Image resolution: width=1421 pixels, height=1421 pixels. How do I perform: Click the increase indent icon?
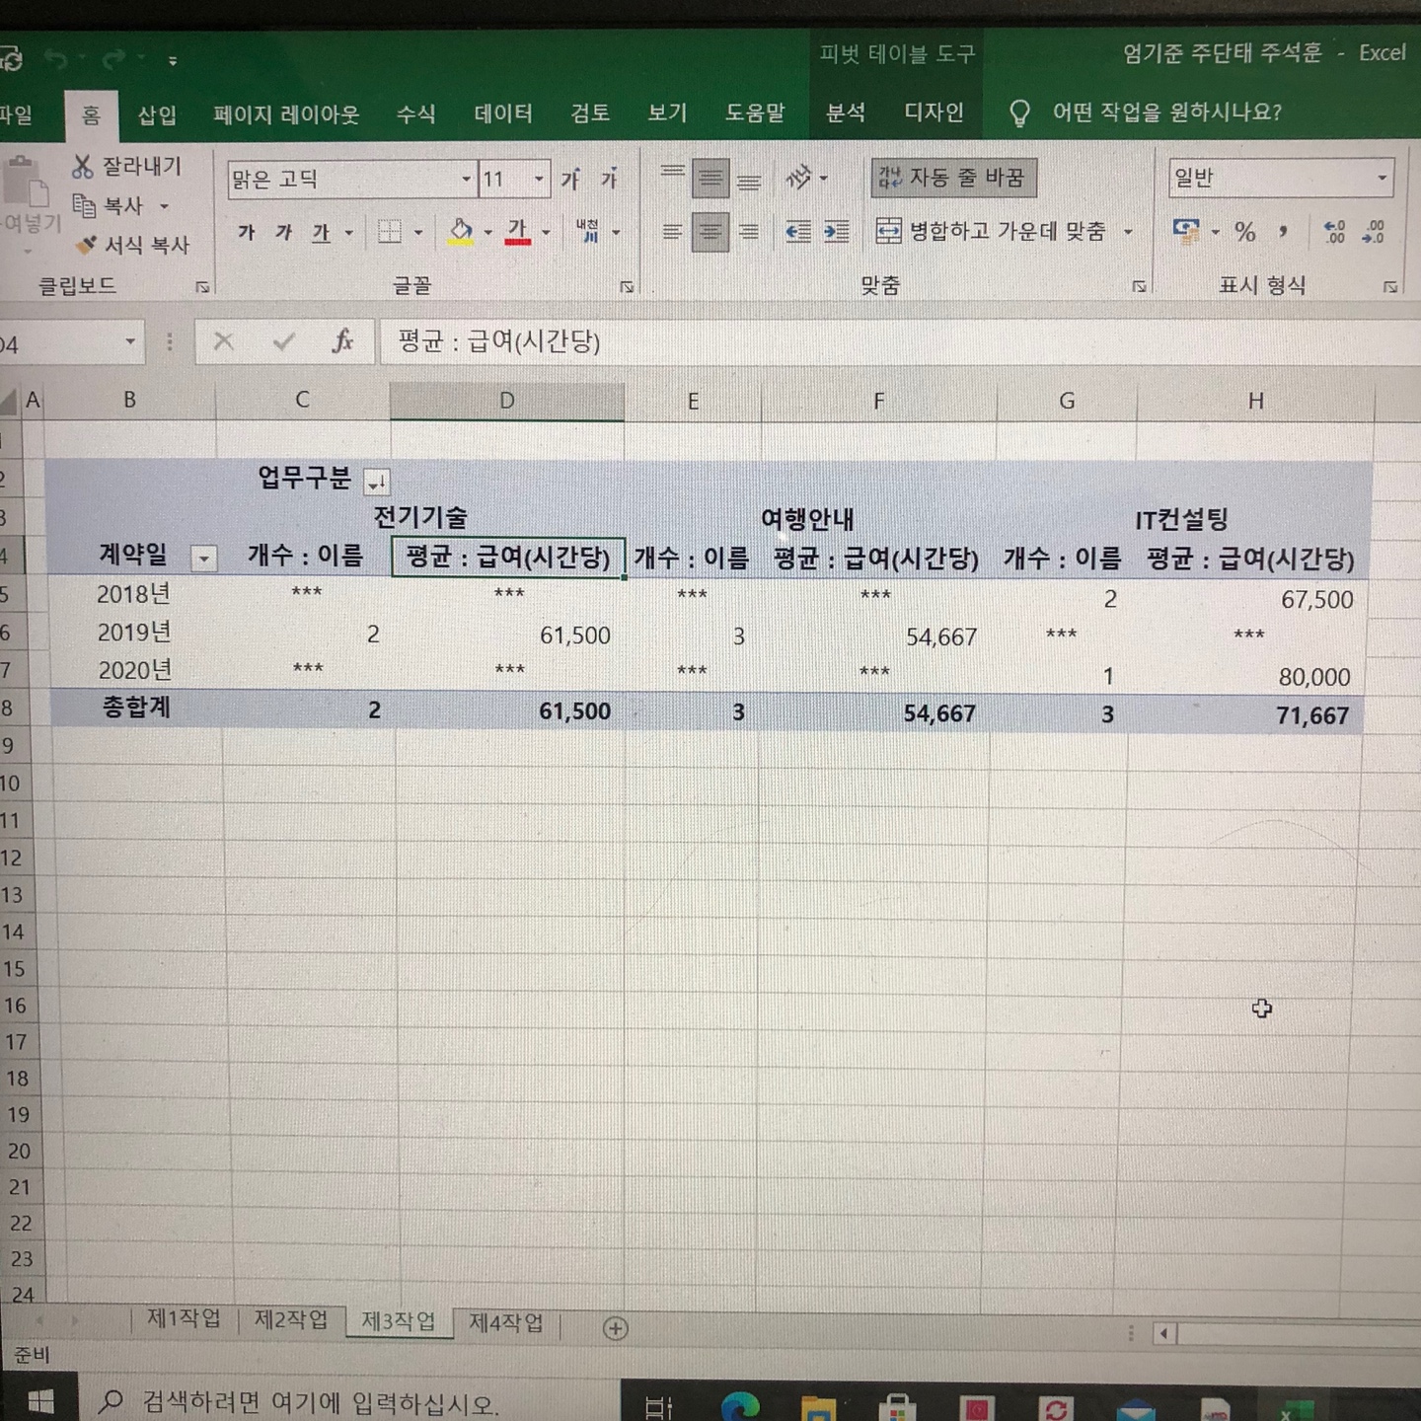point(836,232)
